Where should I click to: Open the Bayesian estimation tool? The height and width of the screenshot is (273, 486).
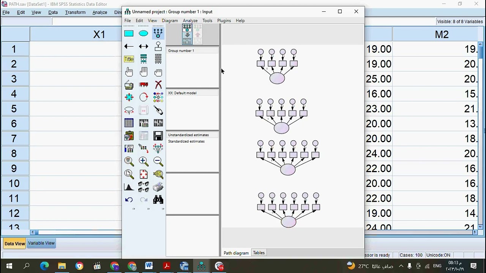(129, 187)
